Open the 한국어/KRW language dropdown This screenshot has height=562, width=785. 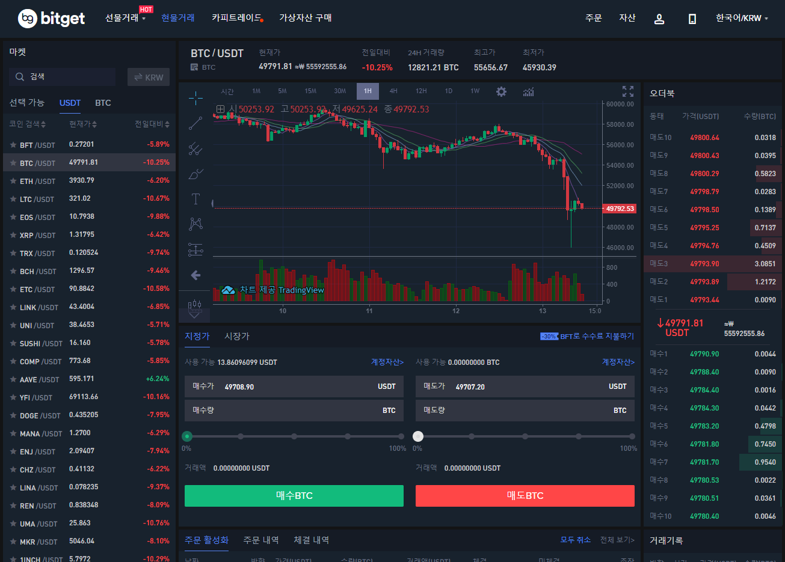(x=742, y=18)
